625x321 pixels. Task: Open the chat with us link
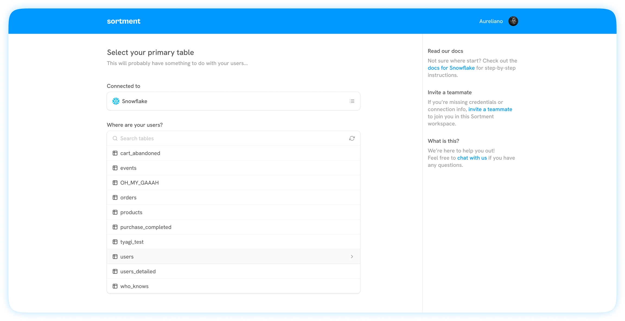point(472,158)
